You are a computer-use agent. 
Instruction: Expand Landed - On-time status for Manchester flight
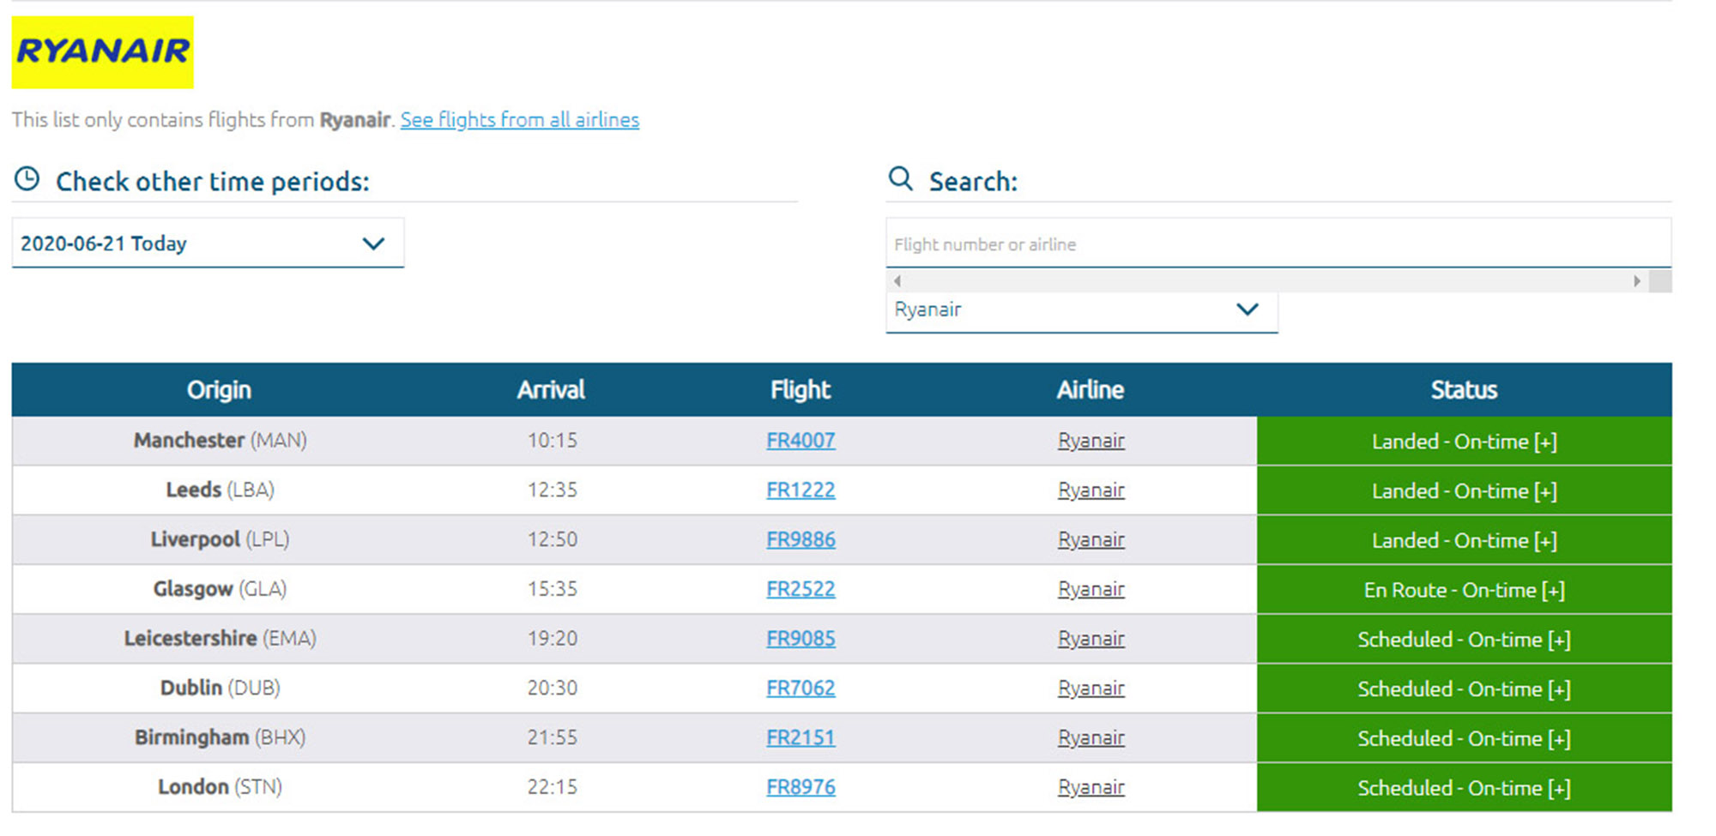point(1464,442)
